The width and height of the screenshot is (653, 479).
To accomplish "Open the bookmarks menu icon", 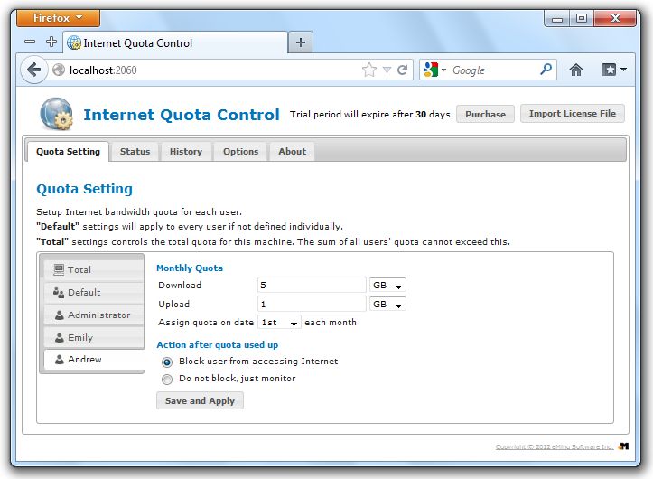I will coord(613,70).
